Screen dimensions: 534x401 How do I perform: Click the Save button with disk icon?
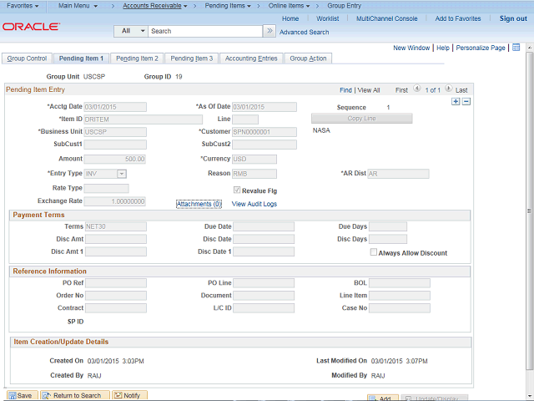click(x=21, y=395)
